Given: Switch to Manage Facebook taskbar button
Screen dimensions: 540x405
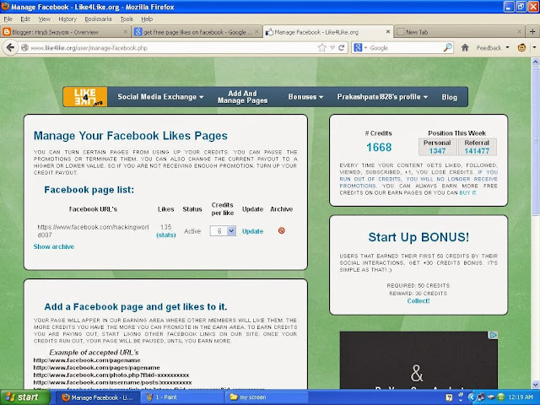Looking at the screenshot, I should (x=98, y=397).
